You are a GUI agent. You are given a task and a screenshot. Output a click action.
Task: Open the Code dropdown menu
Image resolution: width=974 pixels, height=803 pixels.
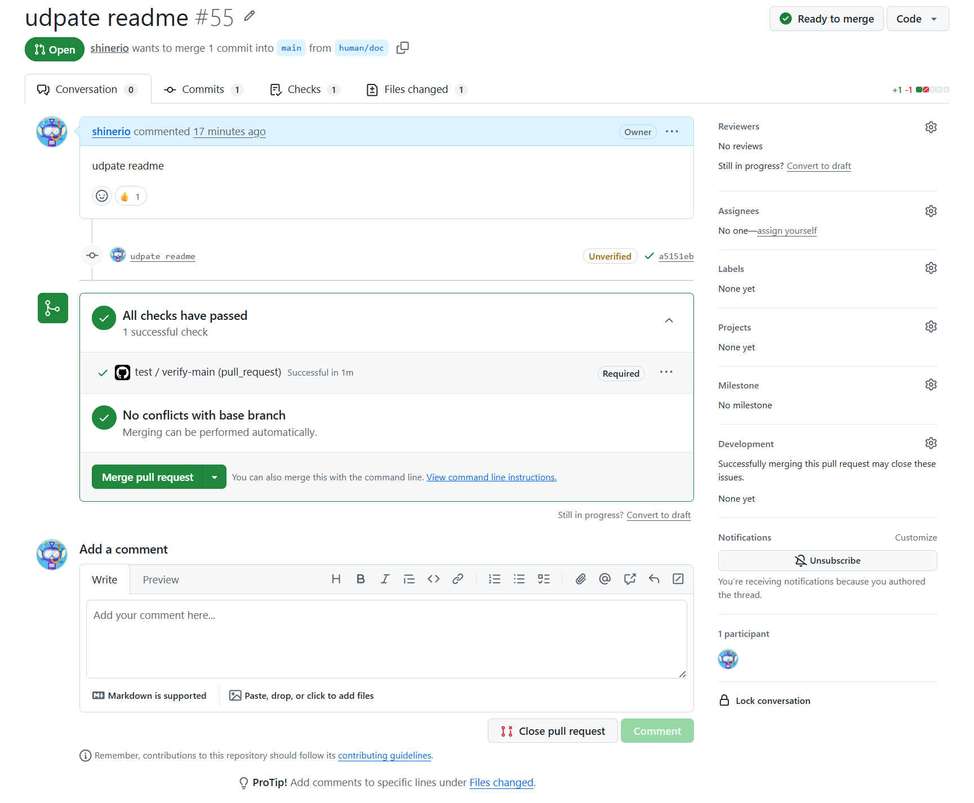(917, 19)
